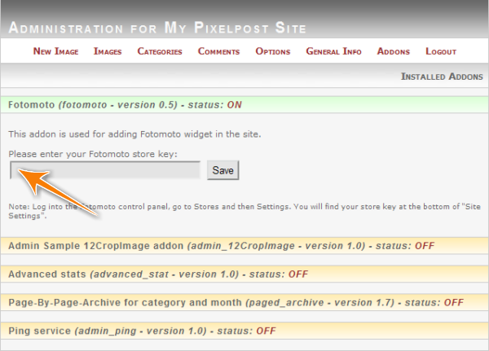Select the Fotomoto addon header row

pos(244,105)
